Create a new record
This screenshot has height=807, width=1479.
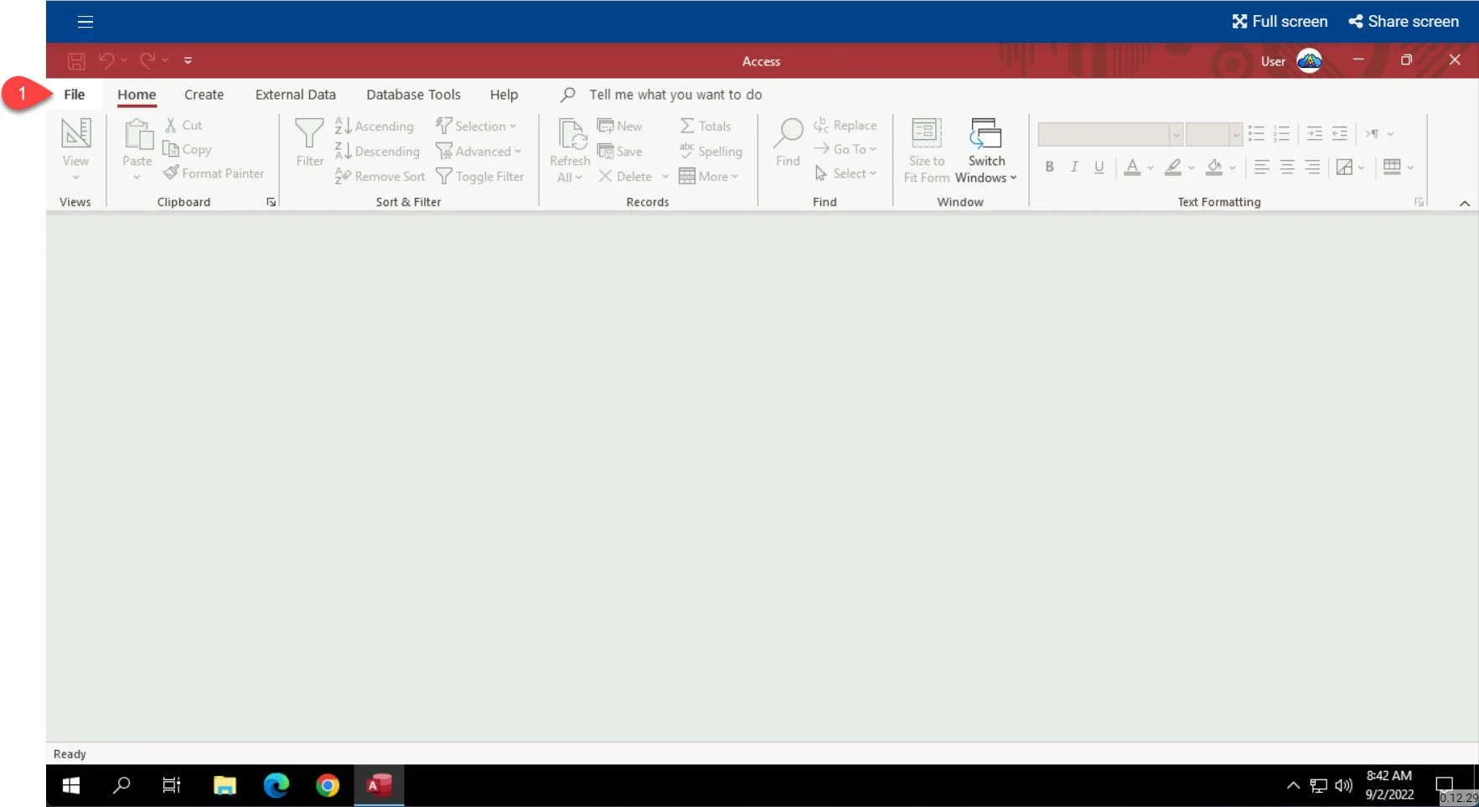tap(621, 126)
